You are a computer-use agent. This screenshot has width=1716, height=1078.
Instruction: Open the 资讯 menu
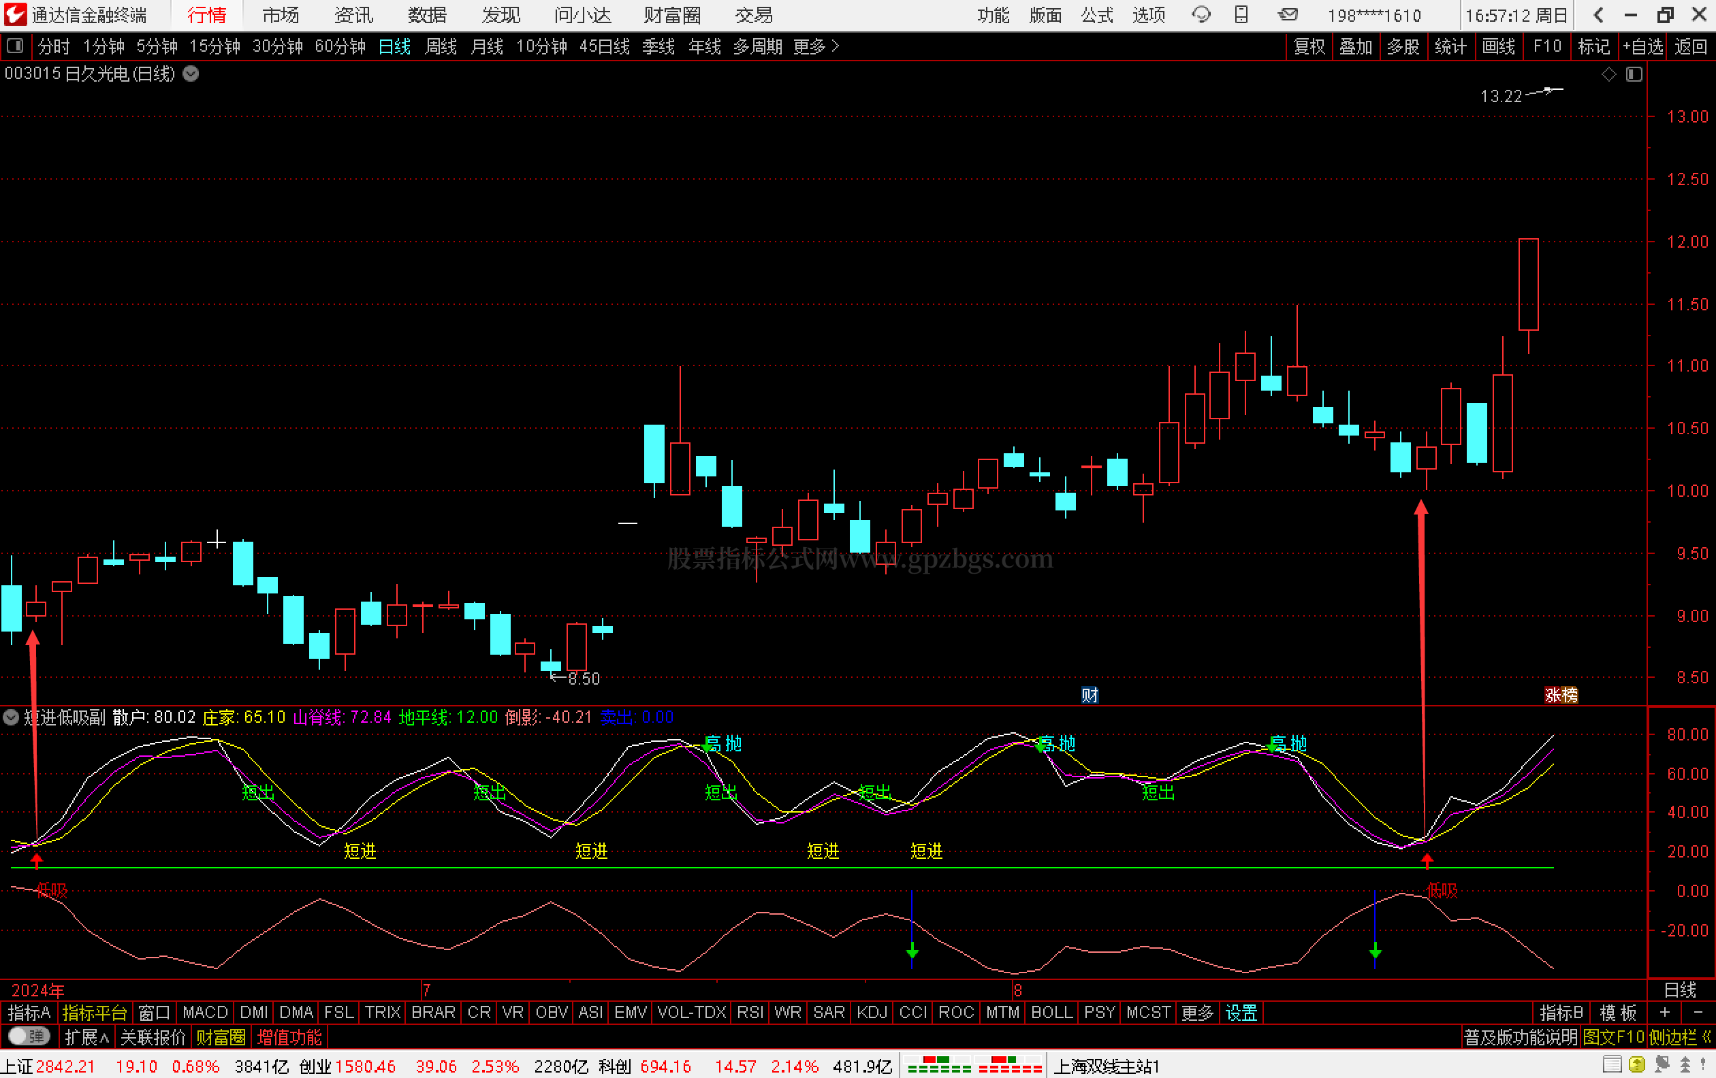coord(353,15)
